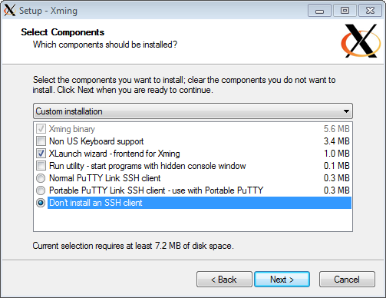The image size is (386, 298).
Task: Click the Xming title bar icon
Action: click(10, 11)
